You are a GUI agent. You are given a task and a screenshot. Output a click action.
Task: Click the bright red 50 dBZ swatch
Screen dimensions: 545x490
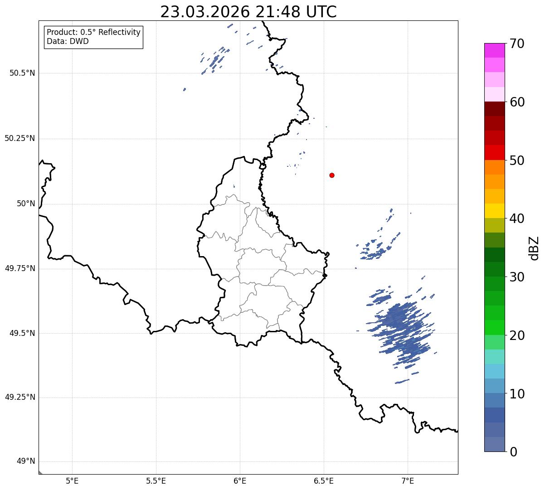[494, 153]
